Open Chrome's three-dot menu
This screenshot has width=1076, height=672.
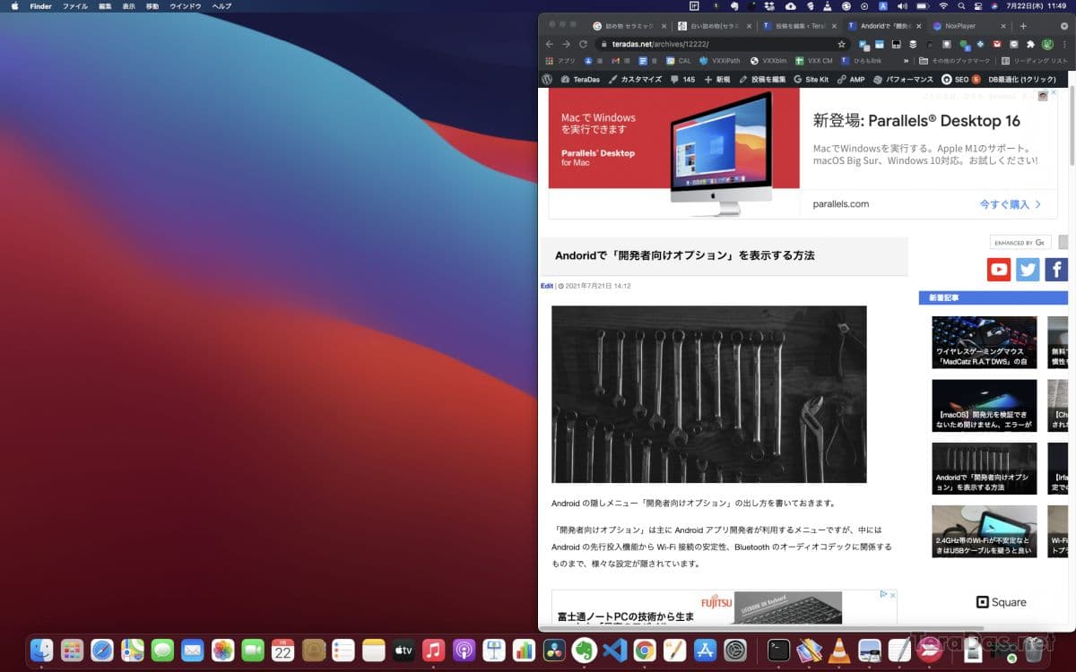click(1064, 44)
